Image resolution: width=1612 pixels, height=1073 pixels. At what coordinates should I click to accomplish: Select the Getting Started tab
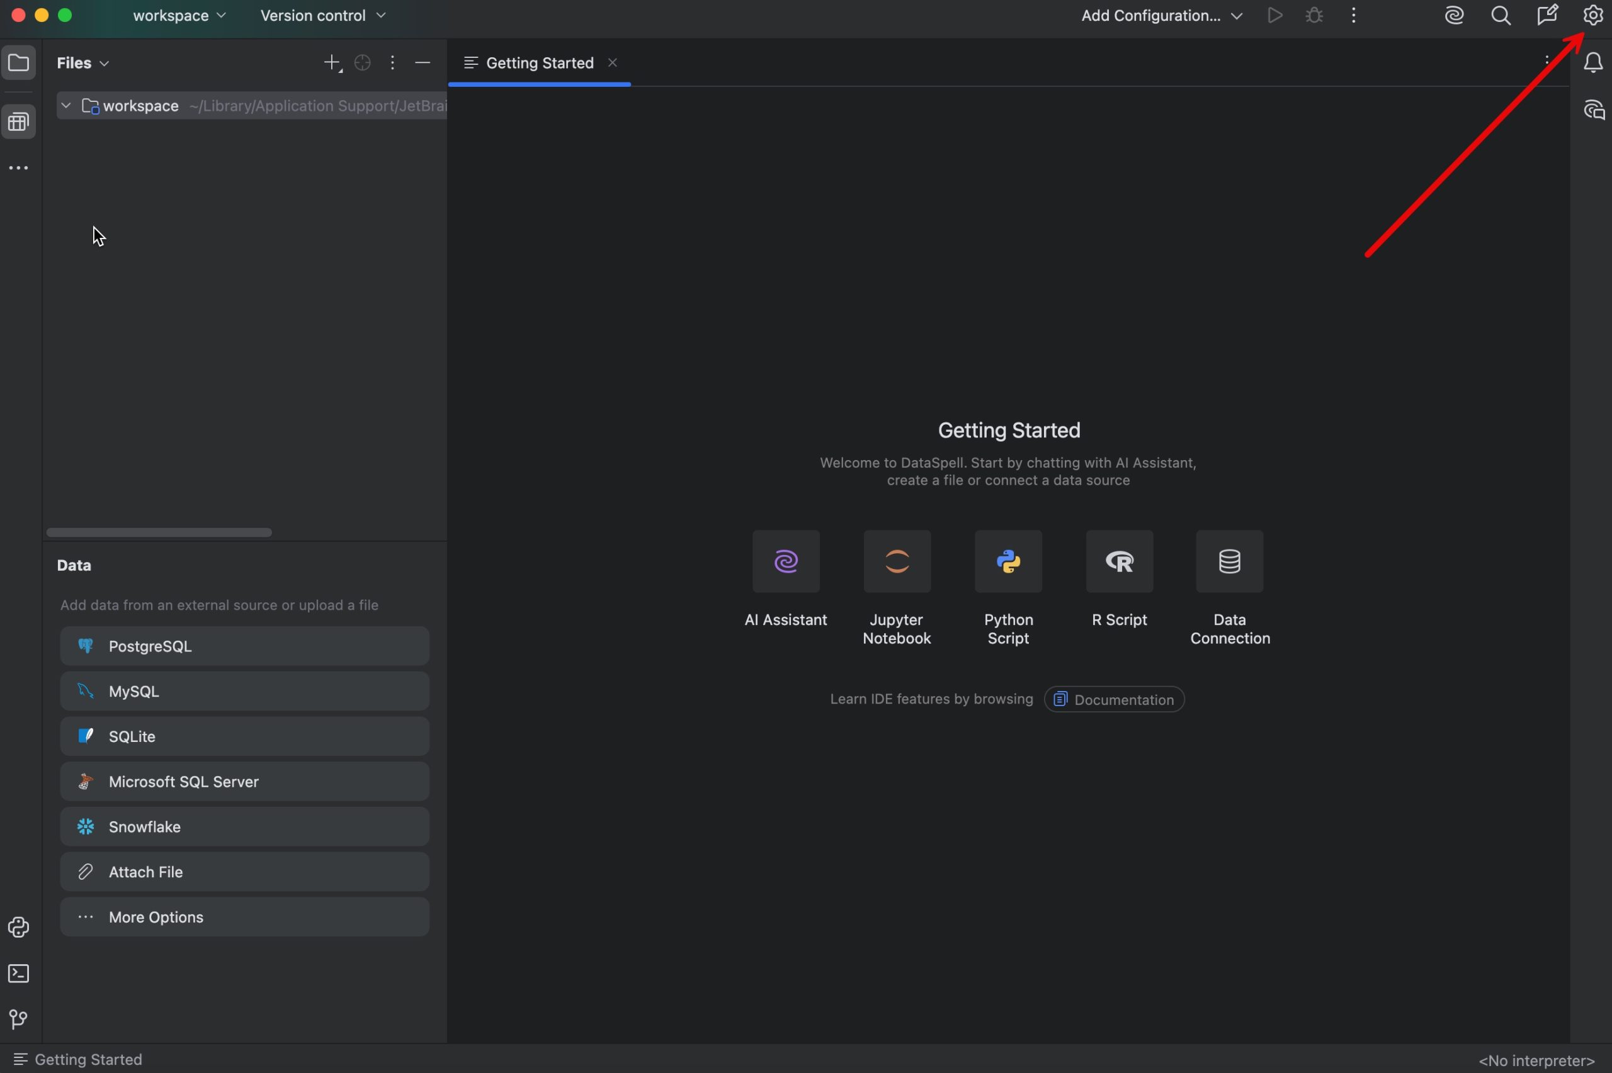point(539,63)
